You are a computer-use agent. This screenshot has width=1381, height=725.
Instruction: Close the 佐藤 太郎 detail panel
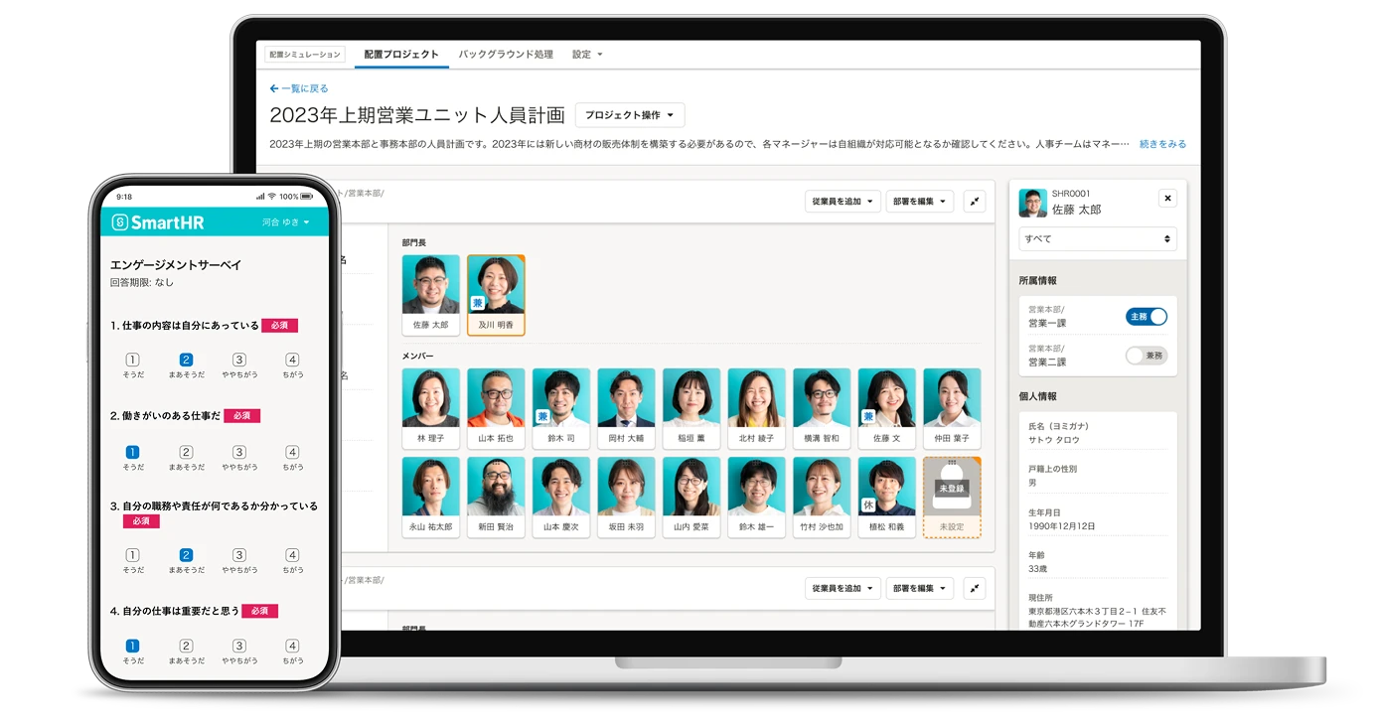(x=1167, y=198)
